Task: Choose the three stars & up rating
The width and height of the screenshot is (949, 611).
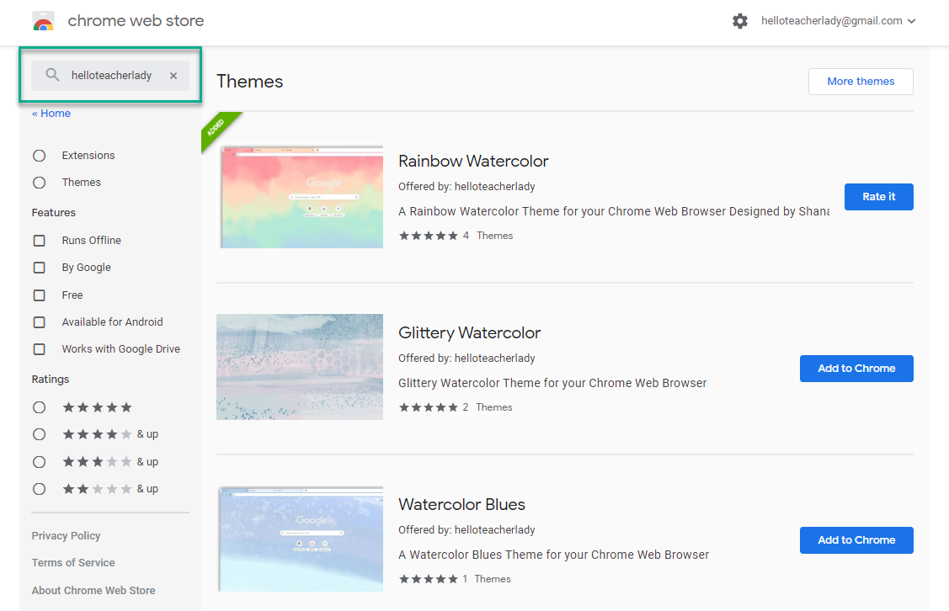Action: (40, 461)
